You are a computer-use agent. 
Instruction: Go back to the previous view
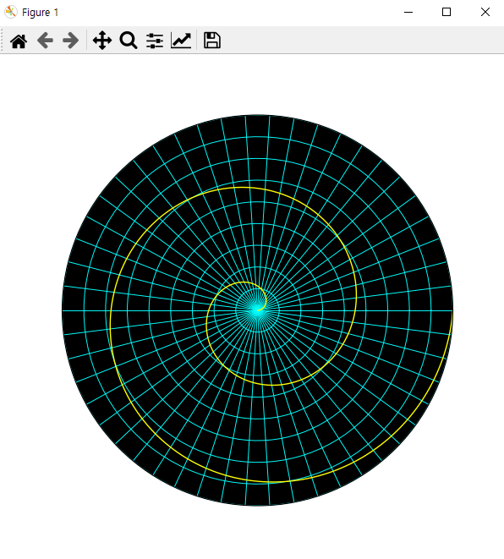pyautogui.click(x=46, y=41)
